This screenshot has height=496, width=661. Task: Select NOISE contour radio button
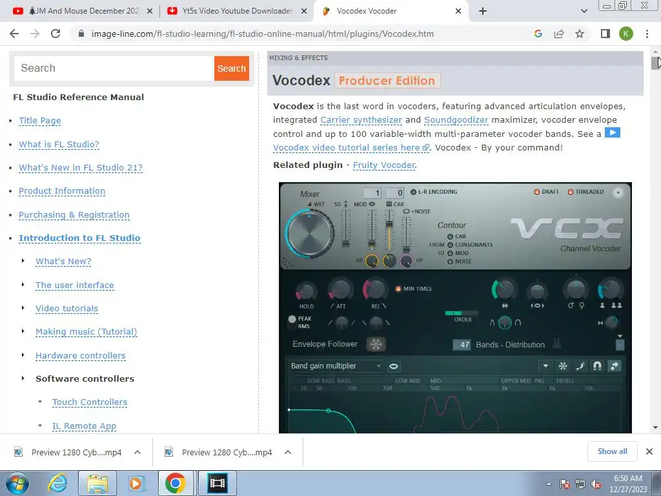point(450,262)
